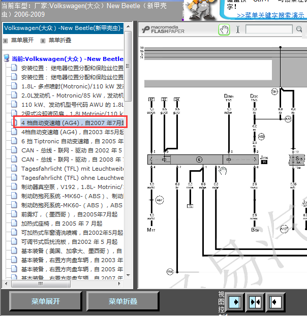Click the mechanic mascot image
This screenshot has width=307, height=316.
(201, 10)
